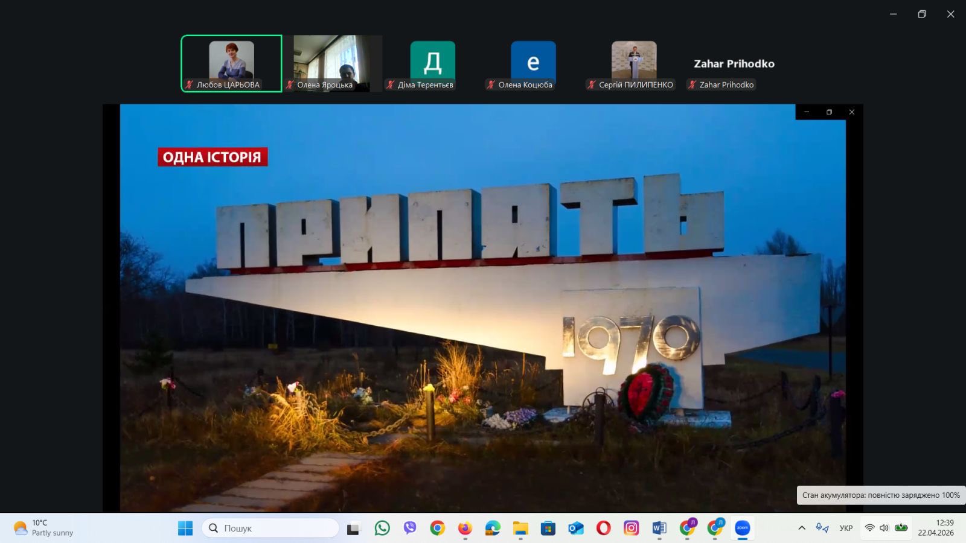Open the weather widget showing 10°C
Screen dimensions: 966x543
pos(43,529)
